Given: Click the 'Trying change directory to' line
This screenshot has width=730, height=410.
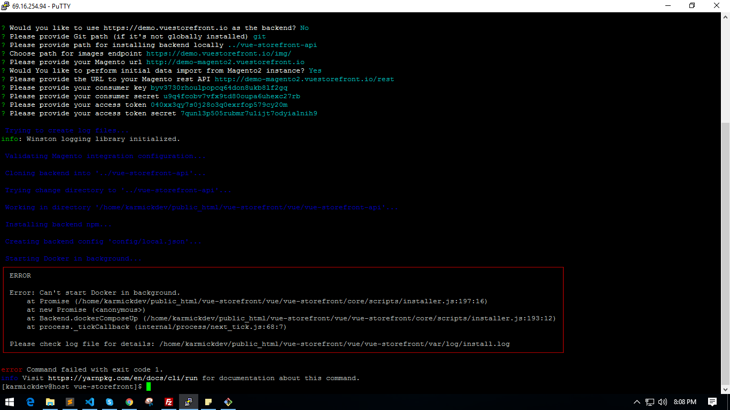Looking at the screenshot, I should [x=119, y=190].
